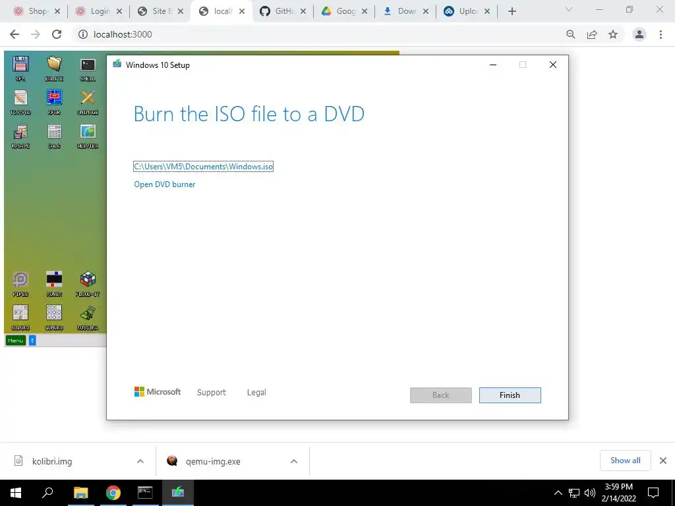Screen dimensions: 675x506
Task: Share this page icon
Action: click(592, 34)
